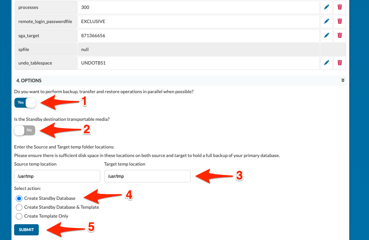This screenshot has height=240, width=369.
Task: Delete the processes parameter row
Action: tap(339, 7)
